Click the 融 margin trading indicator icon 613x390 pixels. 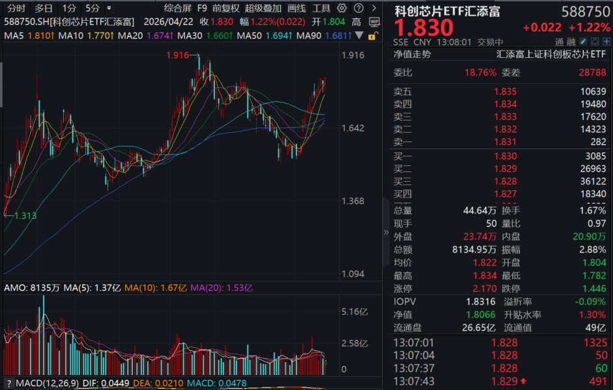571,41
